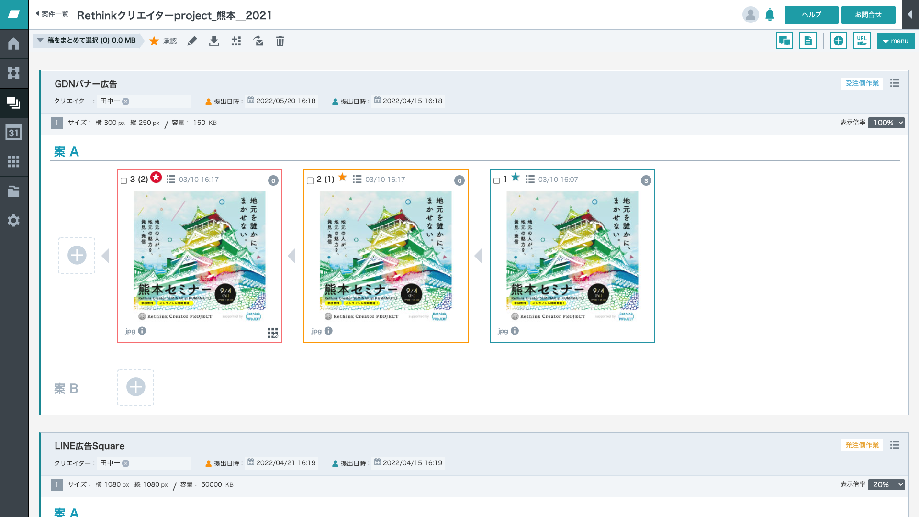Viewport: 919px width, 517px height.
Task: Click the left arrow before draft 3 (2)
Action: [105, 256]
